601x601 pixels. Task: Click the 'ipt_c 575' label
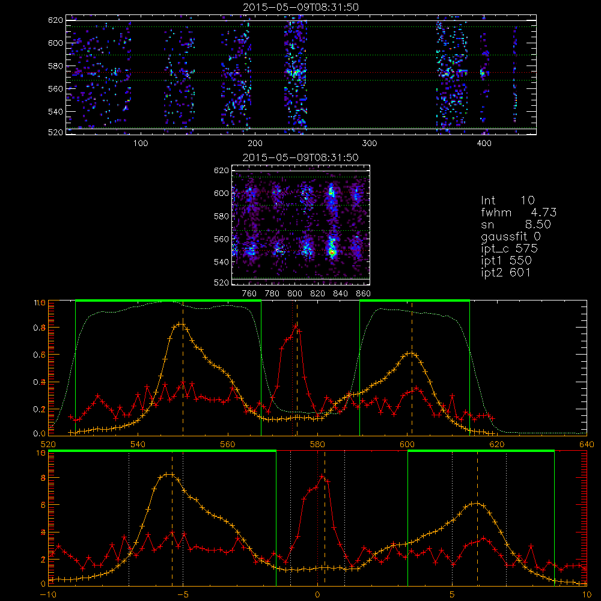pyautogui.click(x=510, y=249)
